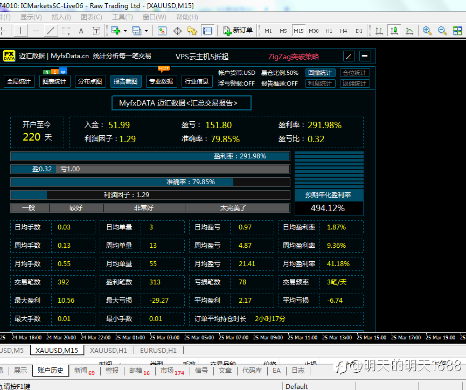466x390 pixels.
Task: Select the horizontal line drawing tool
Action: coord(36,31)
